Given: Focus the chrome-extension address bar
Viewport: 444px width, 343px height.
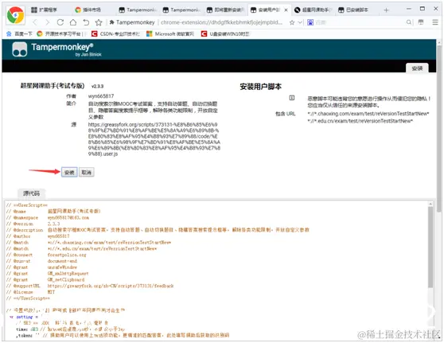Looking at the screenshot, I should pos(222,22).
